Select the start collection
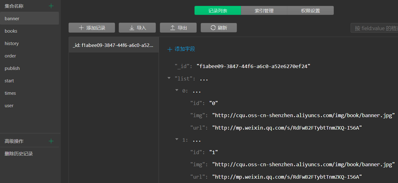 tap(29, 80)
